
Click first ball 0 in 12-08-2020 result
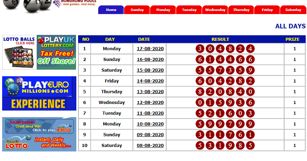[200, 103]
